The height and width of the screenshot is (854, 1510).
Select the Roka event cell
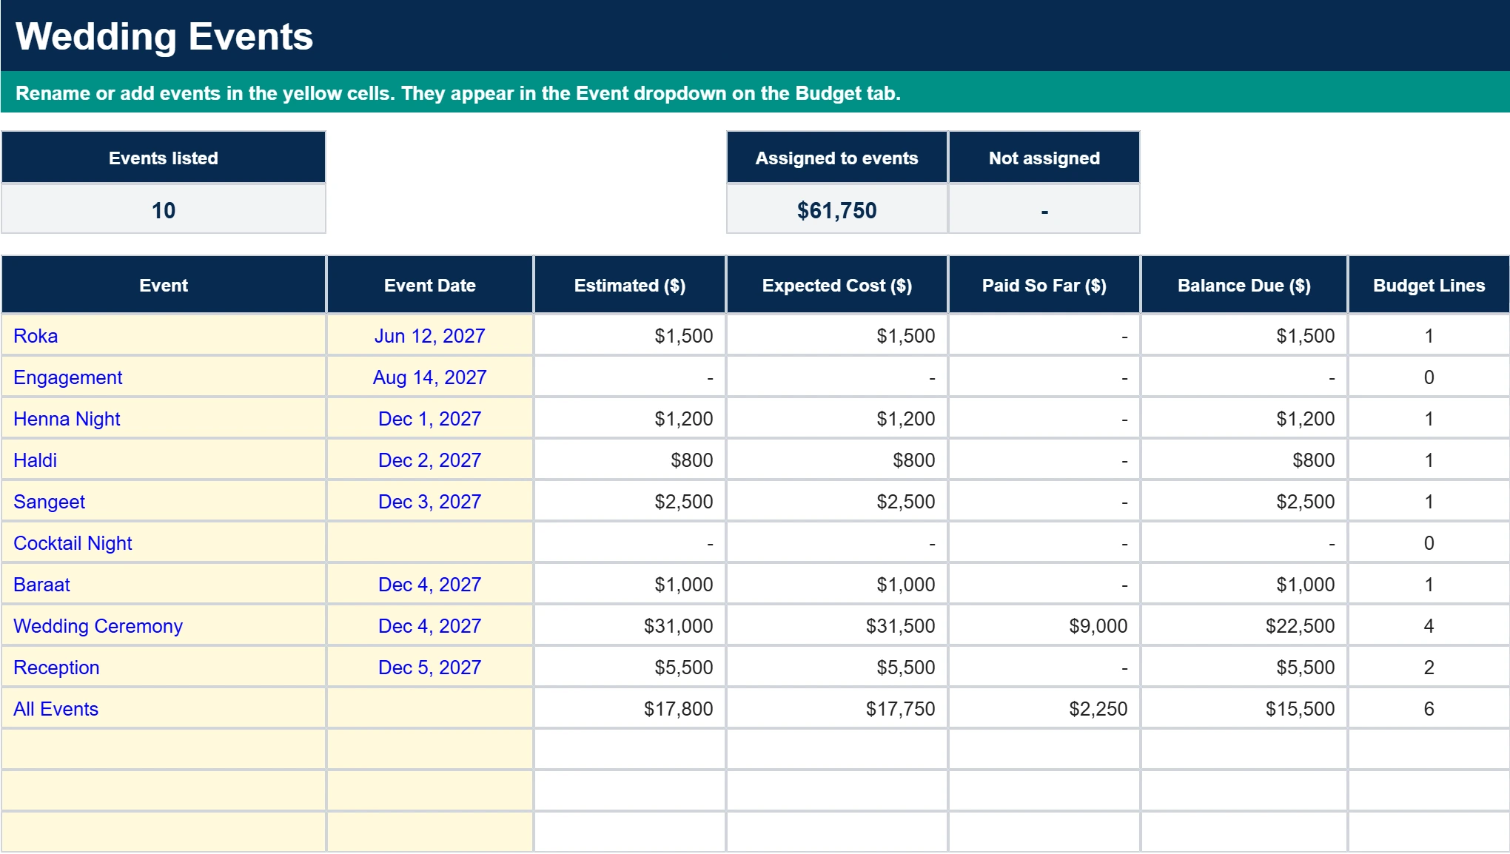(x=164, y=336)
